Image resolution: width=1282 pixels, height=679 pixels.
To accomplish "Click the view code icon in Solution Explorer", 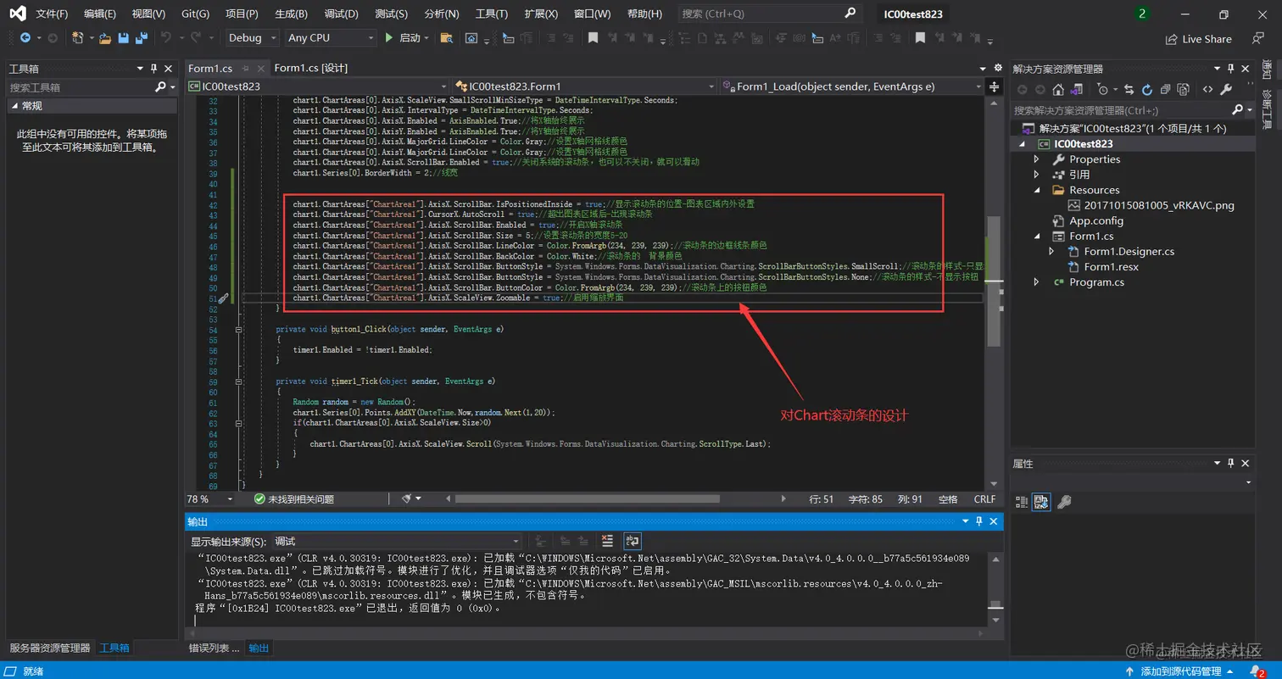I will pyautogui.click(x=1207, y=89).
